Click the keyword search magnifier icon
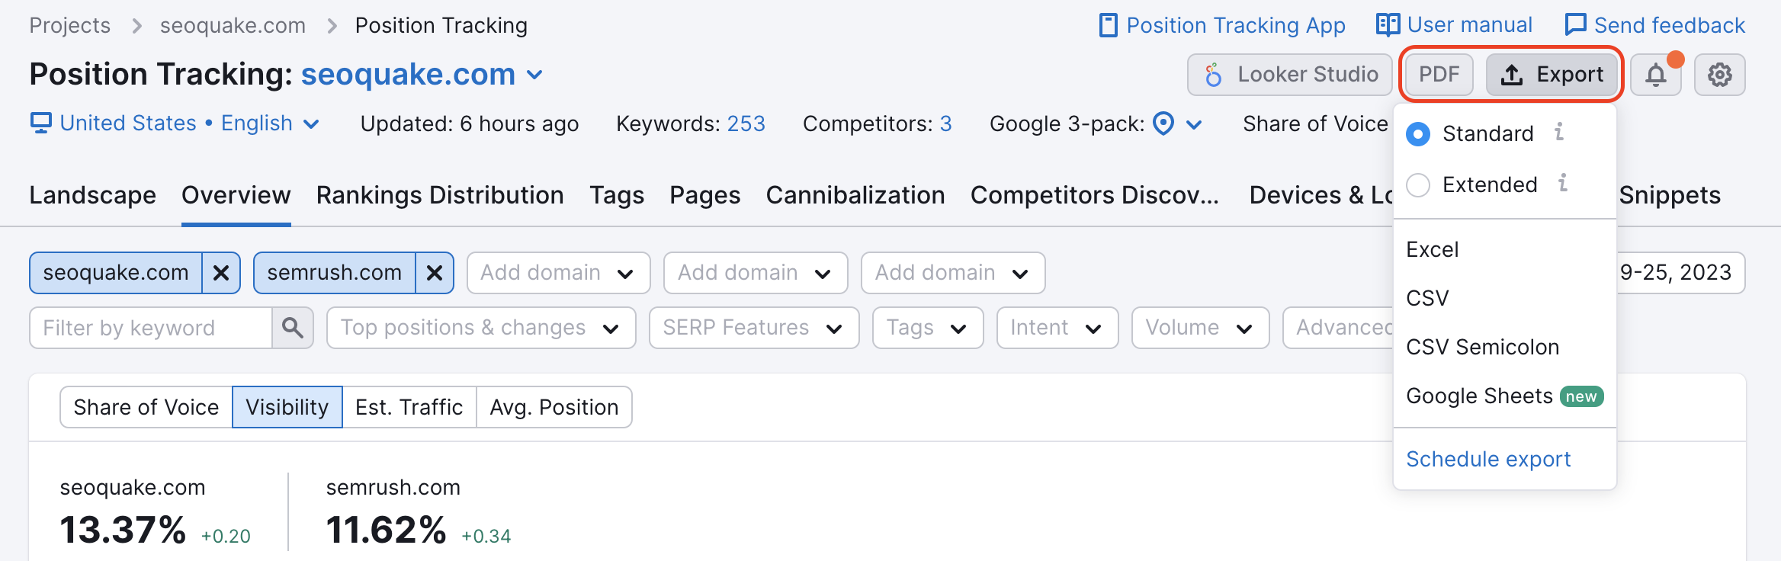Image resolution: width=1781 pixels, height=561 pixels. click(293, 328)
